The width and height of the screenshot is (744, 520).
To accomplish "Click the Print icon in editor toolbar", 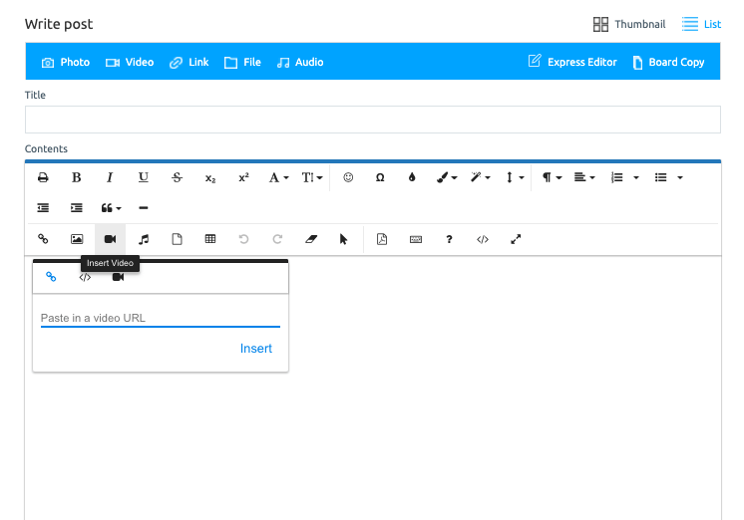I will [x=43, y=177].
